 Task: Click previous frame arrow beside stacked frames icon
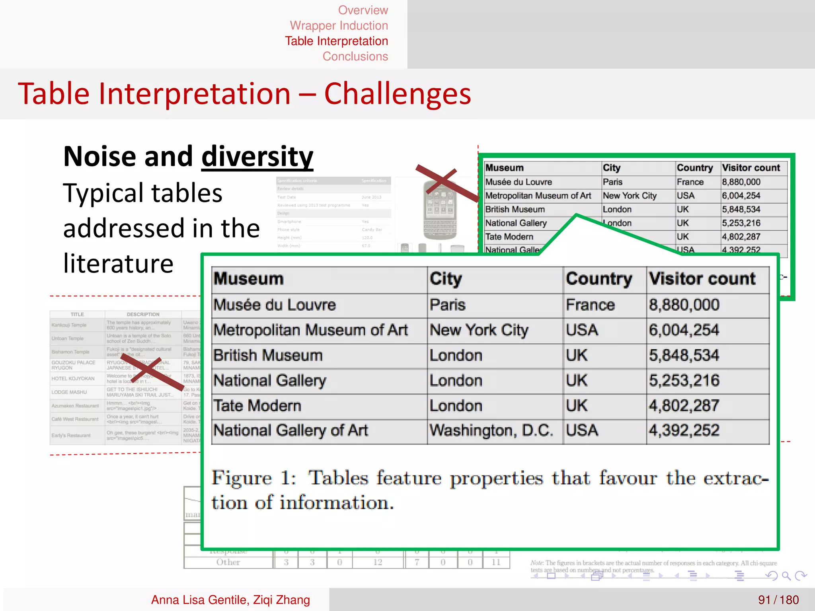tap(583, 576)
